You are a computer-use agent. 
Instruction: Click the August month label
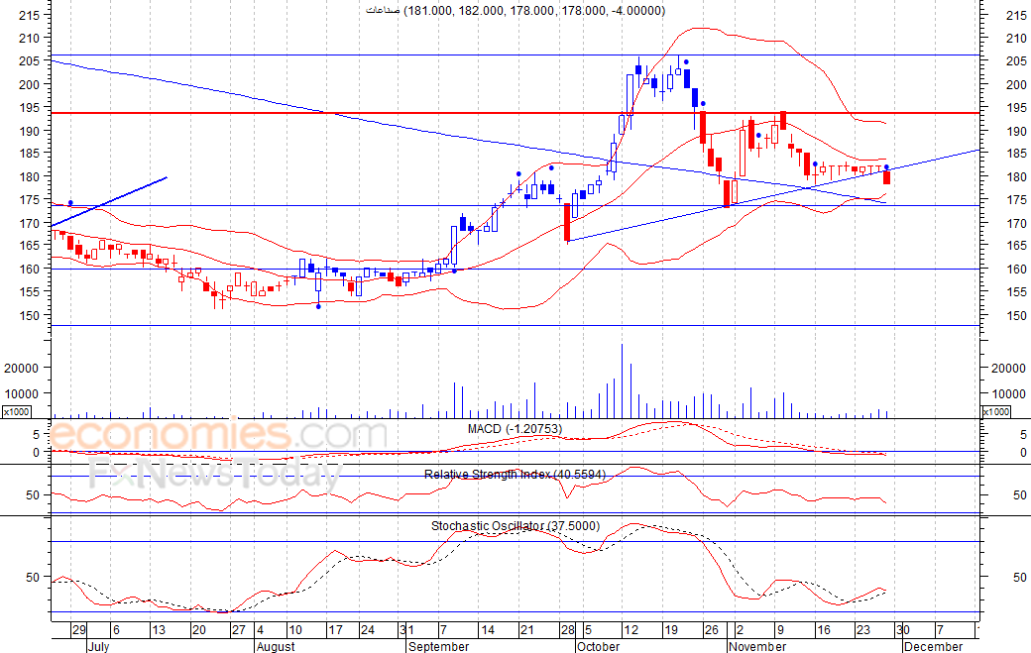(x=276, y=646)
